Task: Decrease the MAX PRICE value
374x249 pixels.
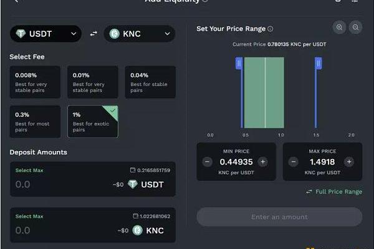Action: [x=294, y=162]
